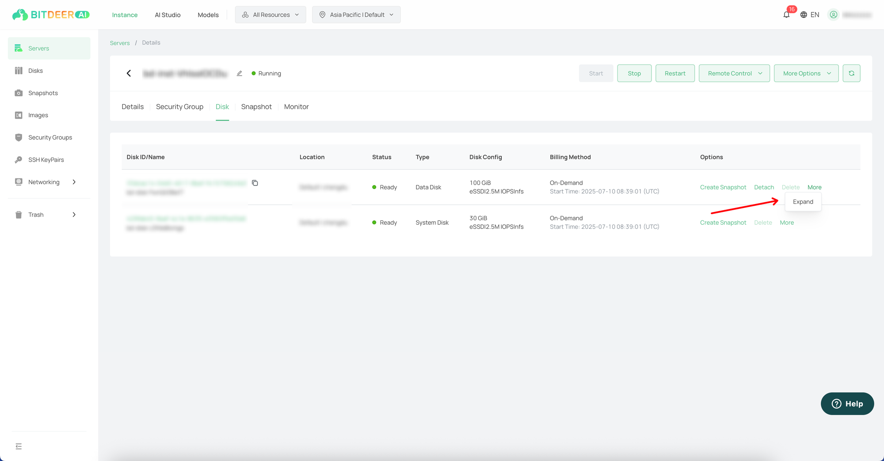Select the Disk tab
This screenshot has width=884, height=461.
tap(222, 106)
